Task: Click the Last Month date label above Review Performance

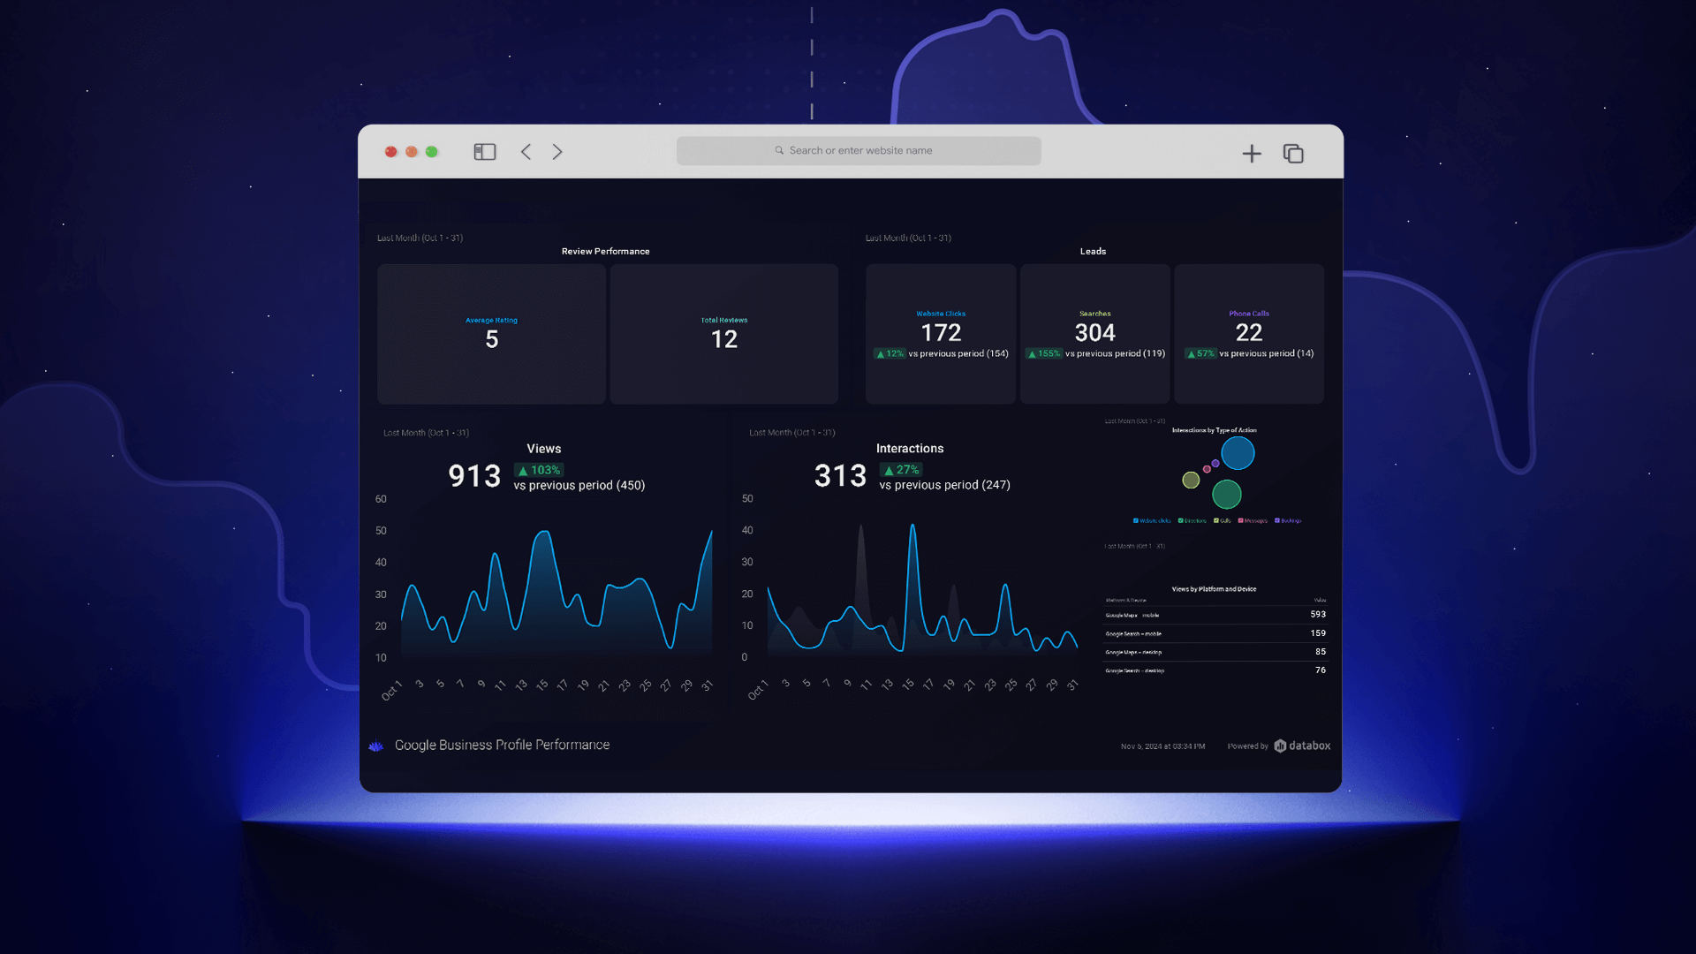Action: (420, 238)
